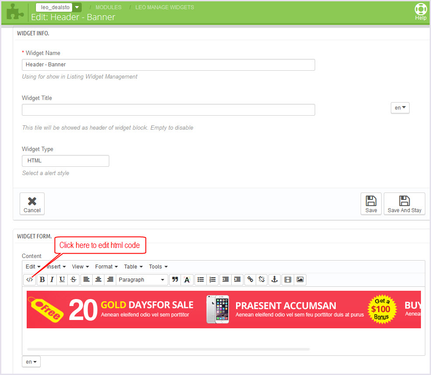Open the Edit menu in the editor
Image resolution: width=431 pixels, height=375 pixels.
coord(33,267)
